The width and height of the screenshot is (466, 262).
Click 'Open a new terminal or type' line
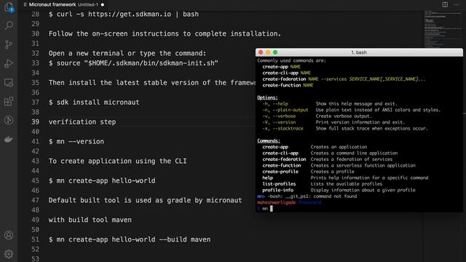[127, 53]
